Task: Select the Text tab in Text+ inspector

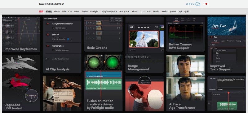Action: click(x=215, y=41)
